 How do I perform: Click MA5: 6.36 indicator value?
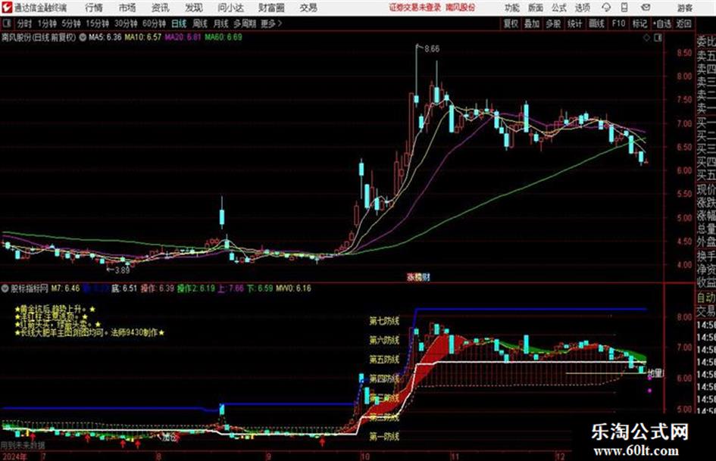point(105,37)
